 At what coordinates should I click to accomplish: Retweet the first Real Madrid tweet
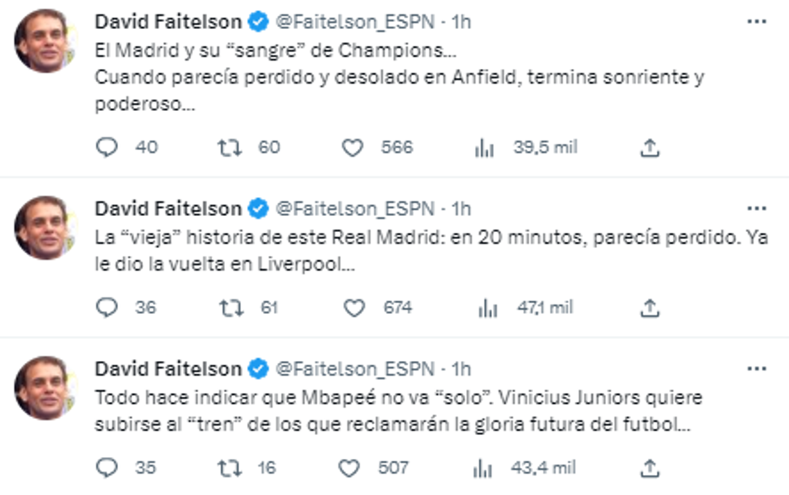click(229, 147)
